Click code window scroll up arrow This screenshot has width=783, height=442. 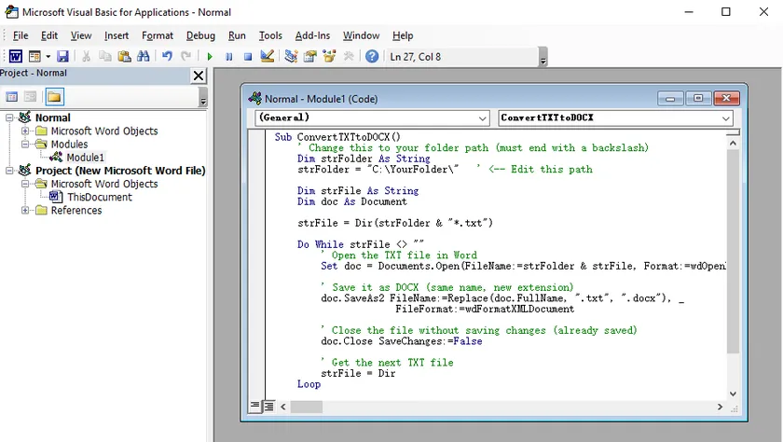coord(733,144)
